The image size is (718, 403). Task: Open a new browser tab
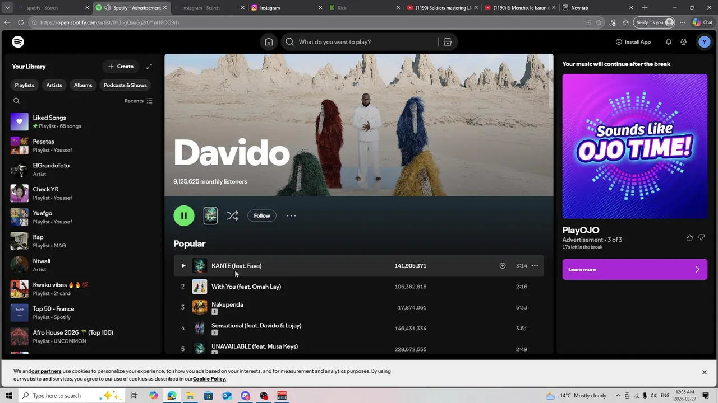point(645,8)
